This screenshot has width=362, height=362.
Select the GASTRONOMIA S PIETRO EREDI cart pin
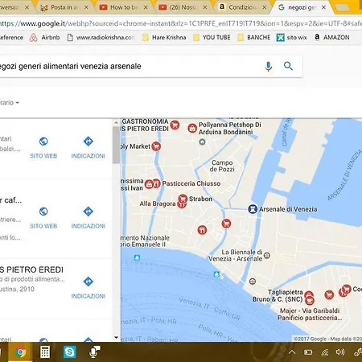coord(175,125)
